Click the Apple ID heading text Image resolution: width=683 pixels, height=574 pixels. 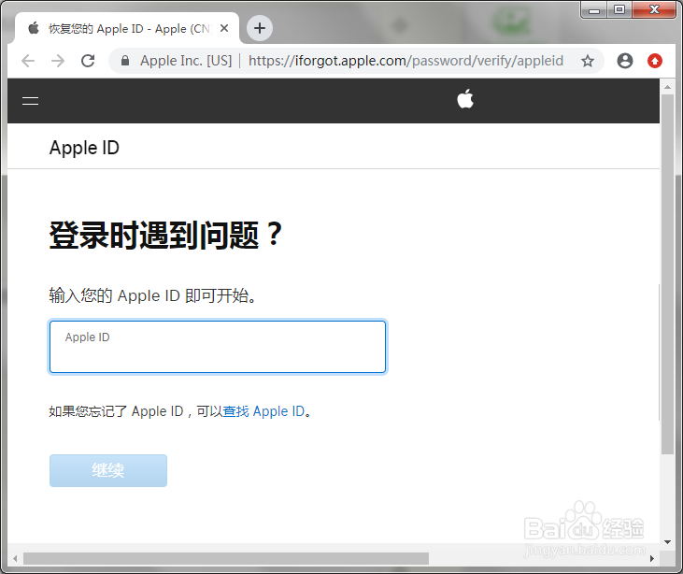pyautogui.click(x=84, y=148)
